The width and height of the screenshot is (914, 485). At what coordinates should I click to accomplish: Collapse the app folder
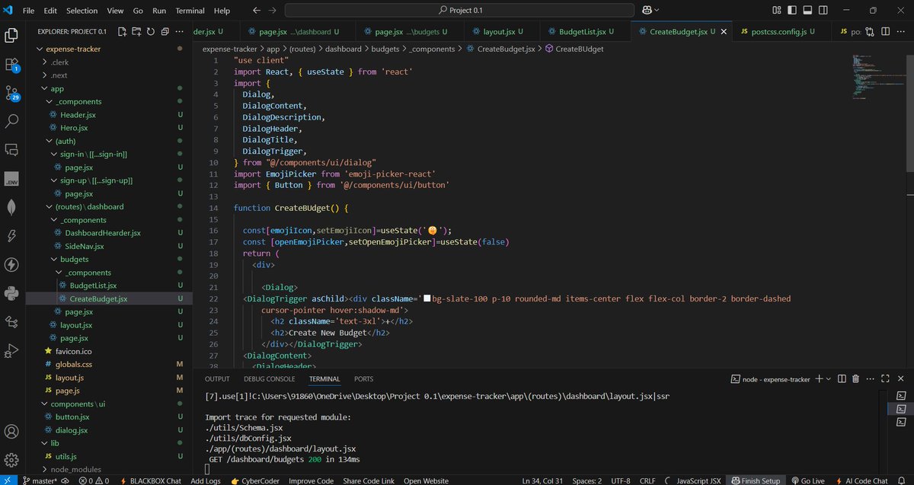[x=45, y=88]
